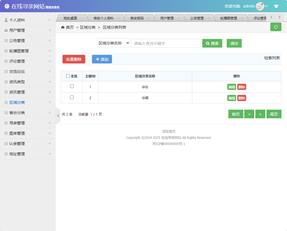The image size is (287, 231).
Task: Click the plus icon on 添加 button
Action: [97, 59]
